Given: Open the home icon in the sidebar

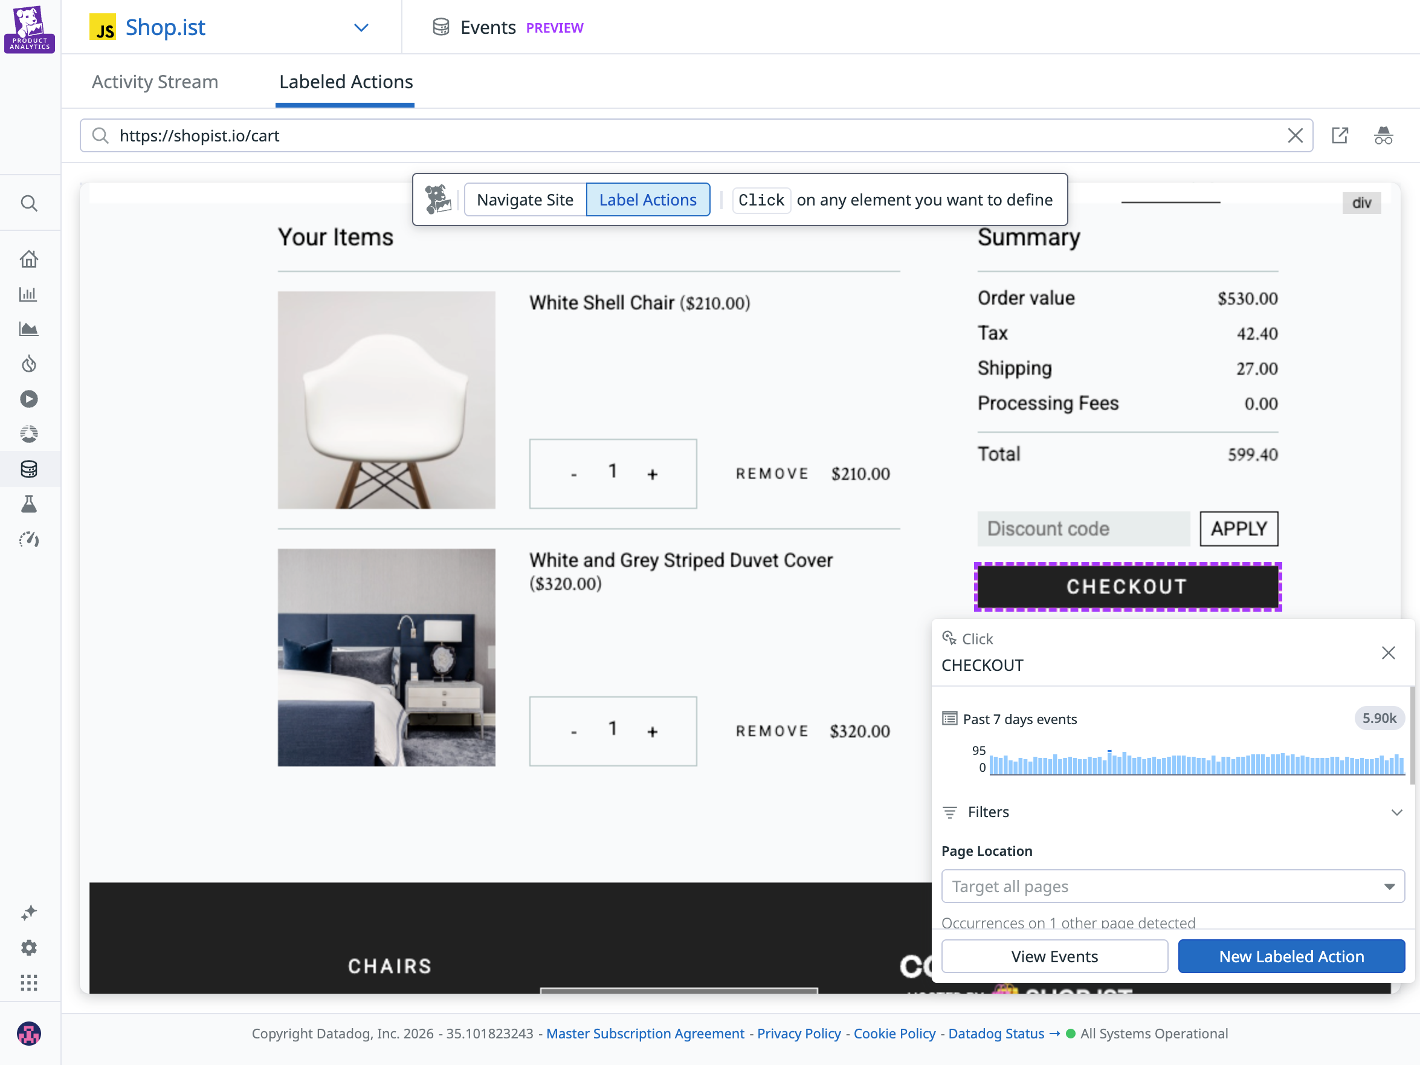Looking at the screenshot, I should point(30,259).
